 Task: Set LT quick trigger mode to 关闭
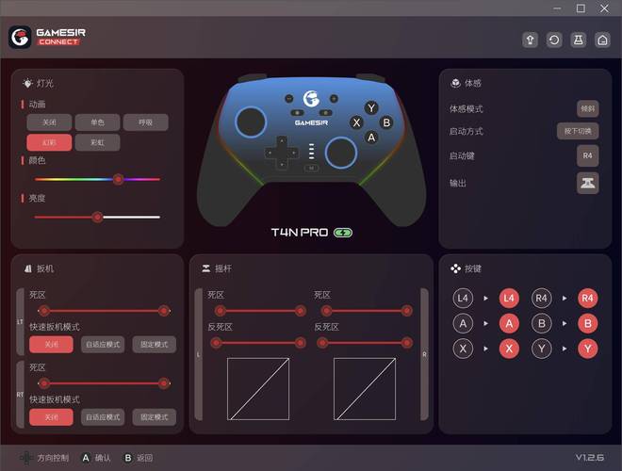tap(51, 344)
